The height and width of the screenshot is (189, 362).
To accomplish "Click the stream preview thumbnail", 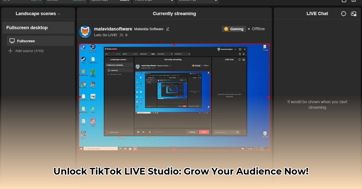I will point(174,97).
